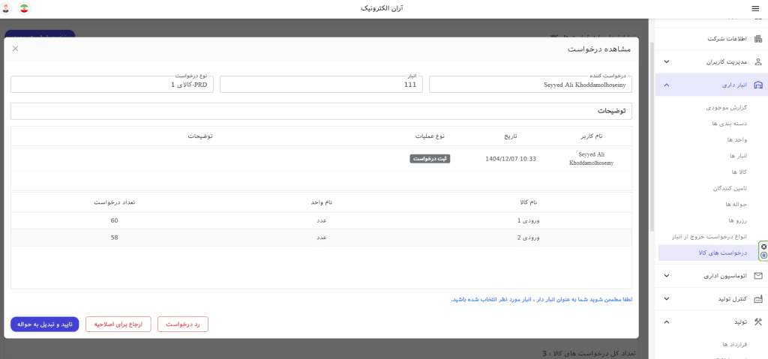Click رد درخواست button
The height and width of the screenshot is (359, 768).
183,325
